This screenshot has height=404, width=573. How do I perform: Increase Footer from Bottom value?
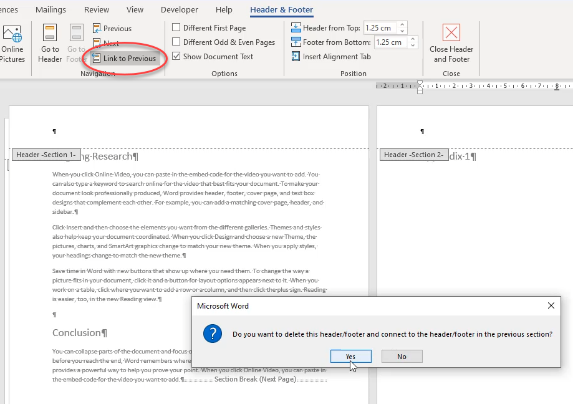coord(413,39)
